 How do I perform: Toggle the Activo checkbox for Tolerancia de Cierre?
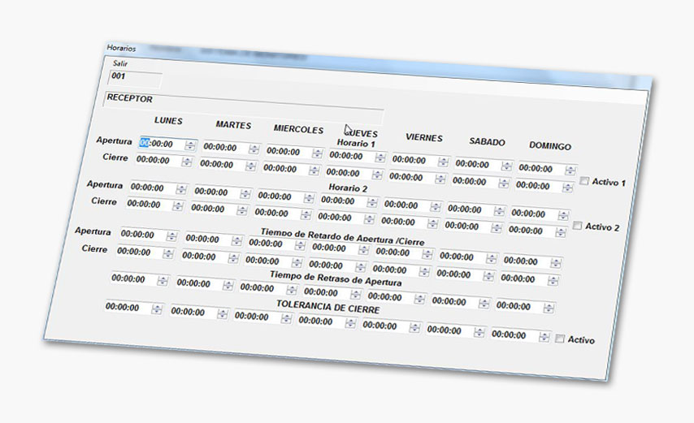tap(559, 339)
